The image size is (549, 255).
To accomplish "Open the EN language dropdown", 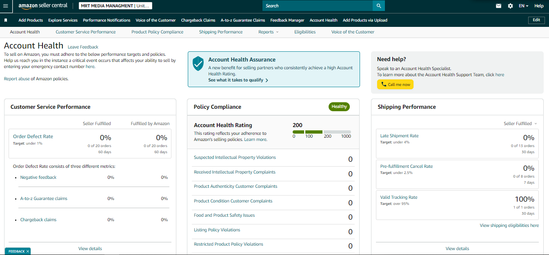I will [x=523, y=6].
